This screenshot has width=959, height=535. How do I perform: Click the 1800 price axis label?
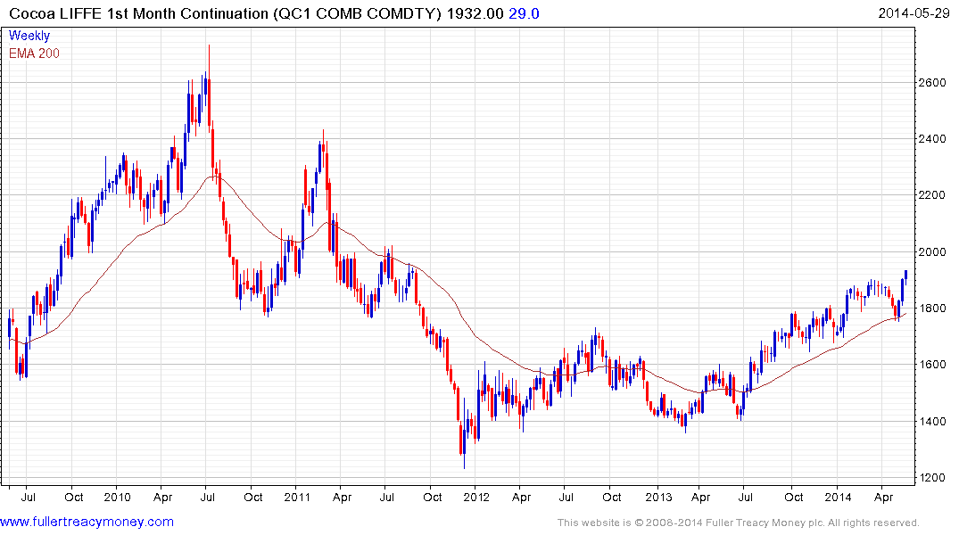[x=933, y=309]
